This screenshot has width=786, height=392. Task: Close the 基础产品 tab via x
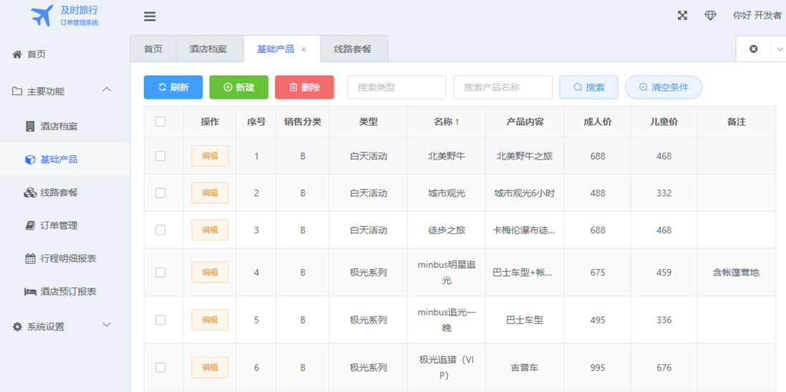304,49
